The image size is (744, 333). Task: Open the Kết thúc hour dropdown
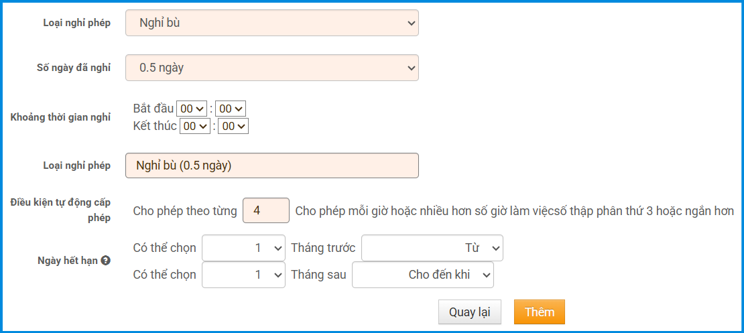[x=195, y=126]
